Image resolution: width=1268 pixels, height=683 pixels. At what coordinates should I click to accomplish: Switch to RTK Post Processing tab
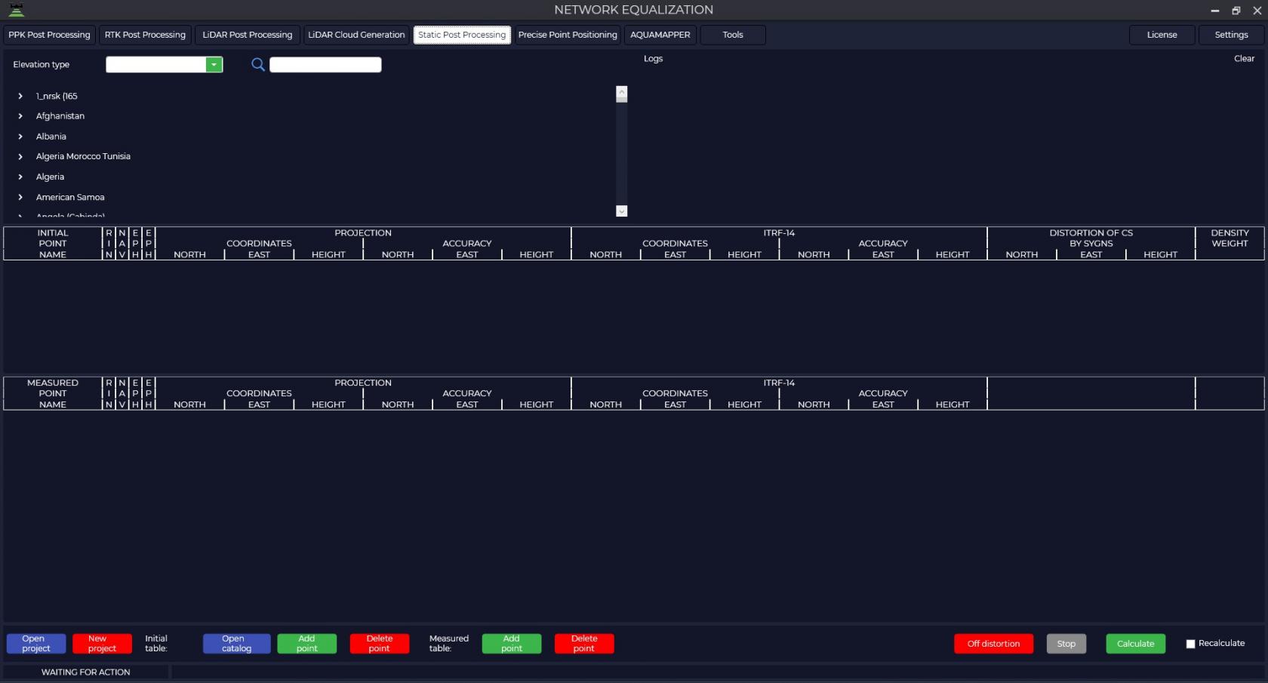[x=145, y=35]
